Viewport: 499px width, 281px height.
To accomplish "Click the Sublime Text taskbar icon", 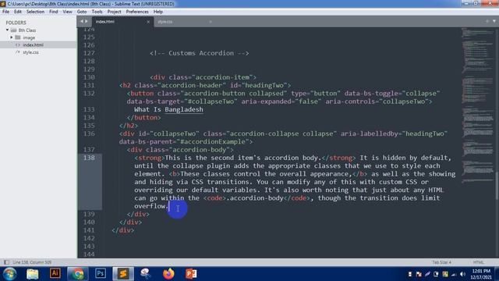I will pyautogui.click(x=123, y=274).
